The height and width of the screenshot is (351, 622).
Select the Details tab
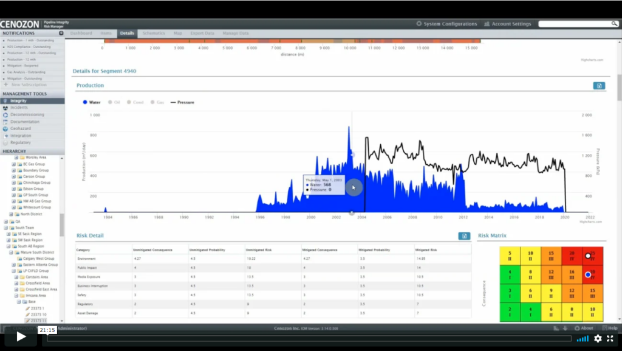(x=127, y=33)
